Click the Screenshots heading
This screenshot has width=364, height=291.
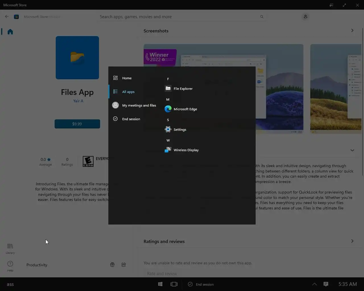156,31
